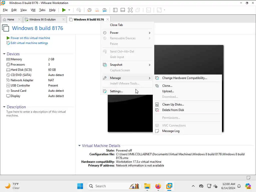This screenshot has height=192, width=256.
Task: Click the description text field
Action: coord(36,113)
